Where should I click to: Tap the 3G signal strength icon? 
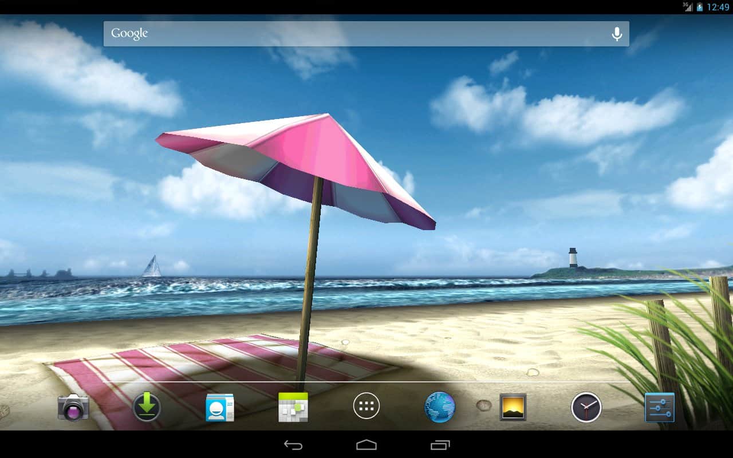tap(687, 7)
